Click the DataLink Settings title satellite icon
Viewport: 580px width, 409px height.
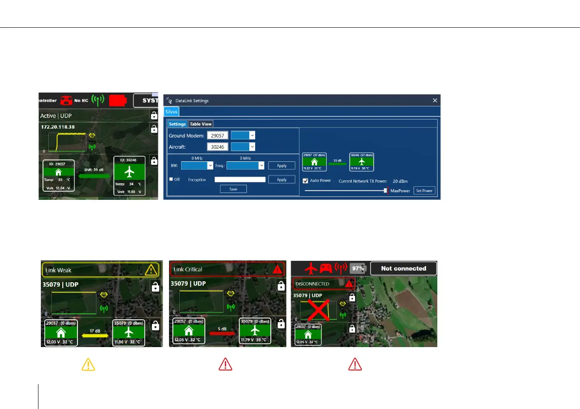tap(169, 100)
